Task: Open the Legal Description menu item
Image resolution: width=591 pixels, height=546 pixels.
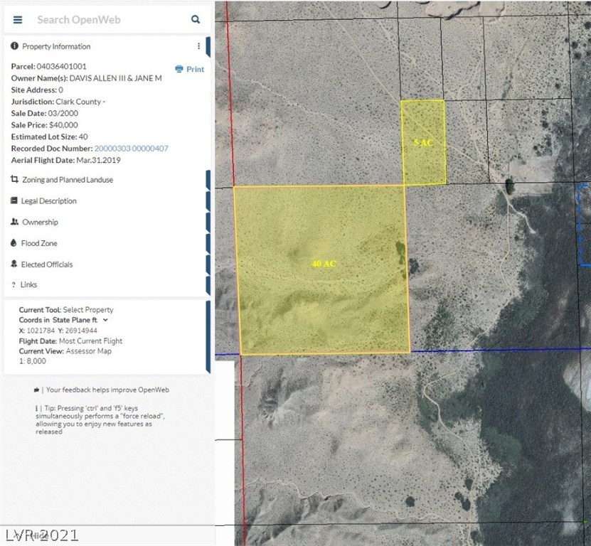Action: tap(50, 201)
